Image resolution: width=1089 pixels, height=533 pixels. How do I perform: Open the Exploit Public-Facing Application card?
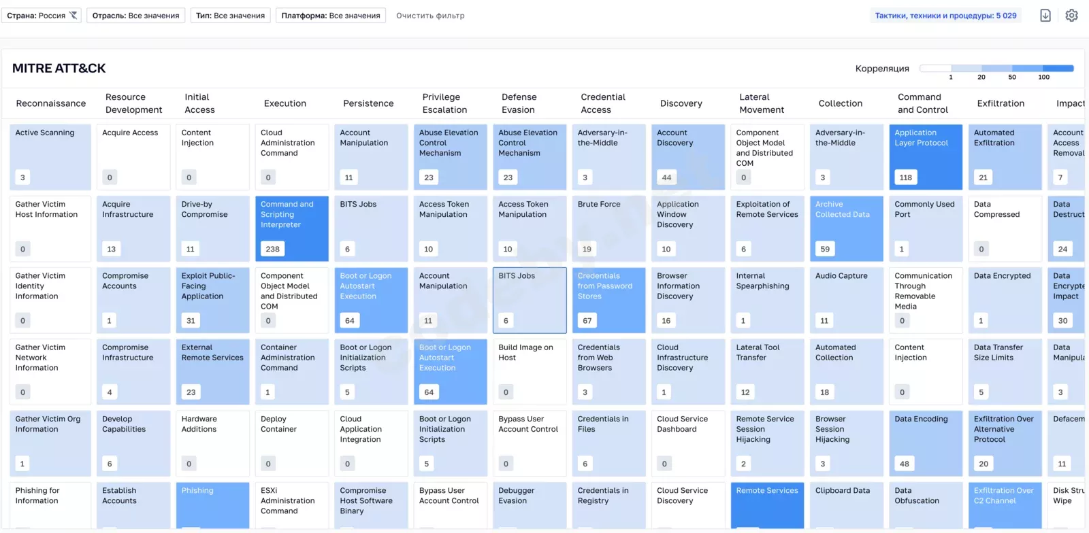(x=212, y=300)
